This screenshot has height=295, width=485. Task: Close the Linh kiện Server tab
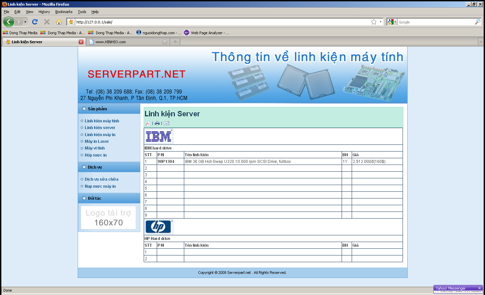click(x=81, y=42)
